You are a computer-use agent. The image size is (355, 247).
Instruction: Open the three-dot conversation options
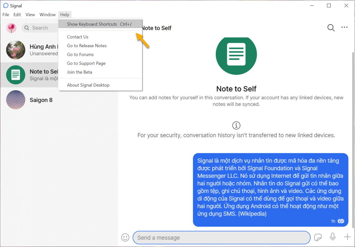pos(344,28)
